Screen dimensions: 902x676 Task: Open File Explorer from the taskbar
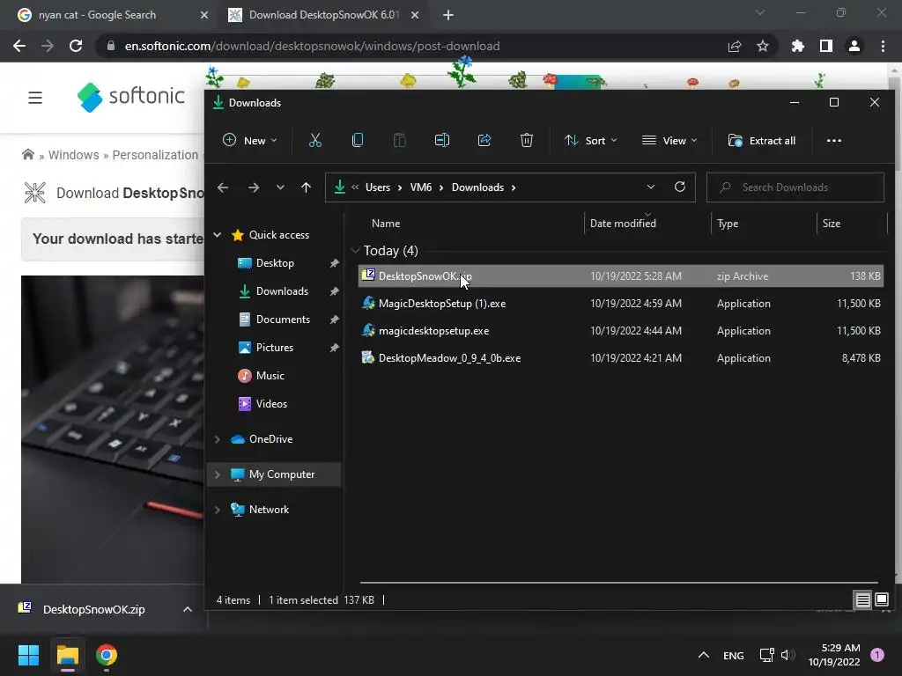[x=67, y=655]
